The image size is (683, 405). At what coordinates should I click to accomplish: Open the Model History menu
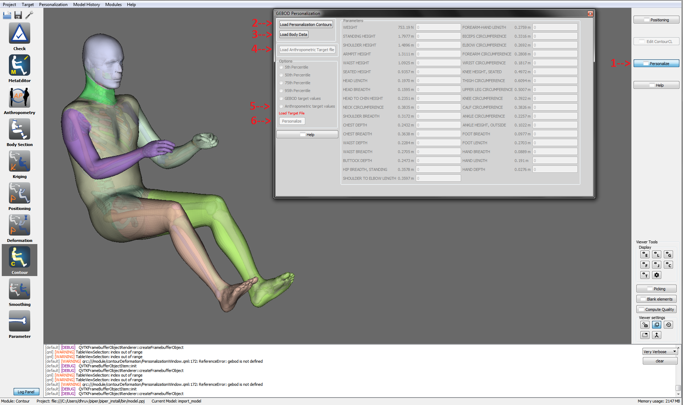[x=86, y=4]
